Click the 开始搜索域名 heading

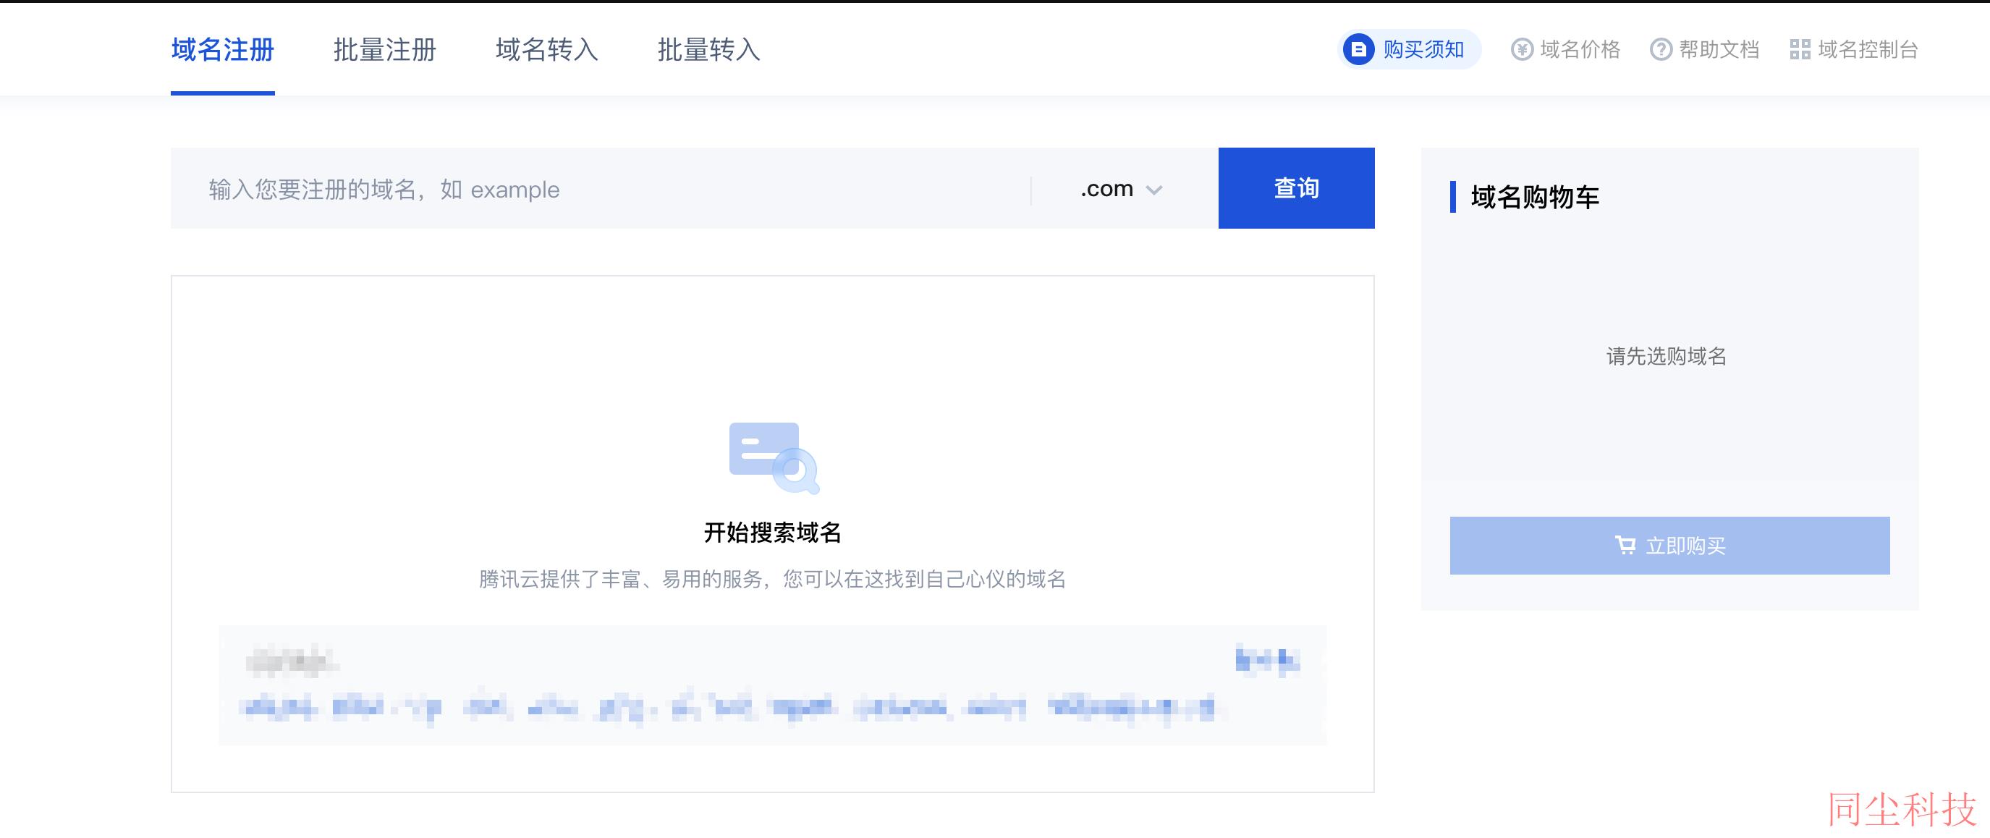tap(773, 532)
